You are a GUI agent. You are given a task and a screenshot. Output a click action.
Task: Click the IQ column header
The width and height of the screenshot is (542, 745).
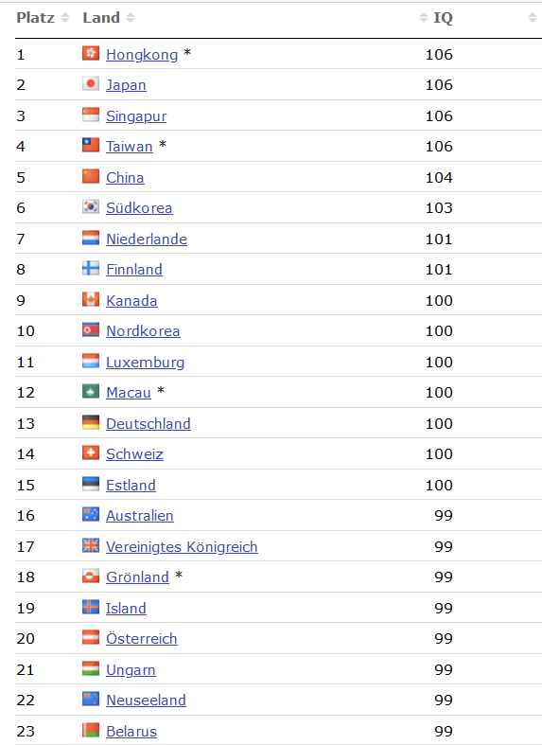click(x=443, y=18)
